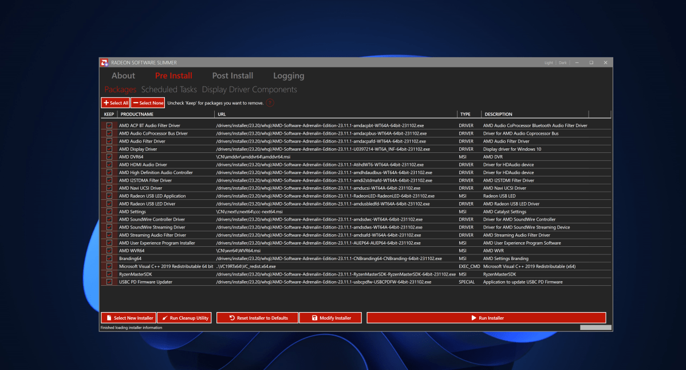Toggle Keep checkbox for AMD WVR64
Screen dimensions: 686x370
click(109, 251)
